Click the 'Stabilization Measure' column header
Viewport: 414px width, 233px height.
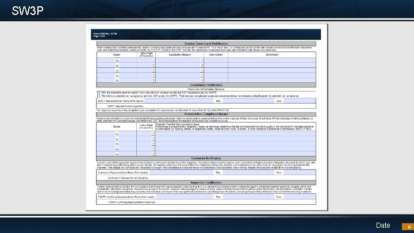(180, 55)
